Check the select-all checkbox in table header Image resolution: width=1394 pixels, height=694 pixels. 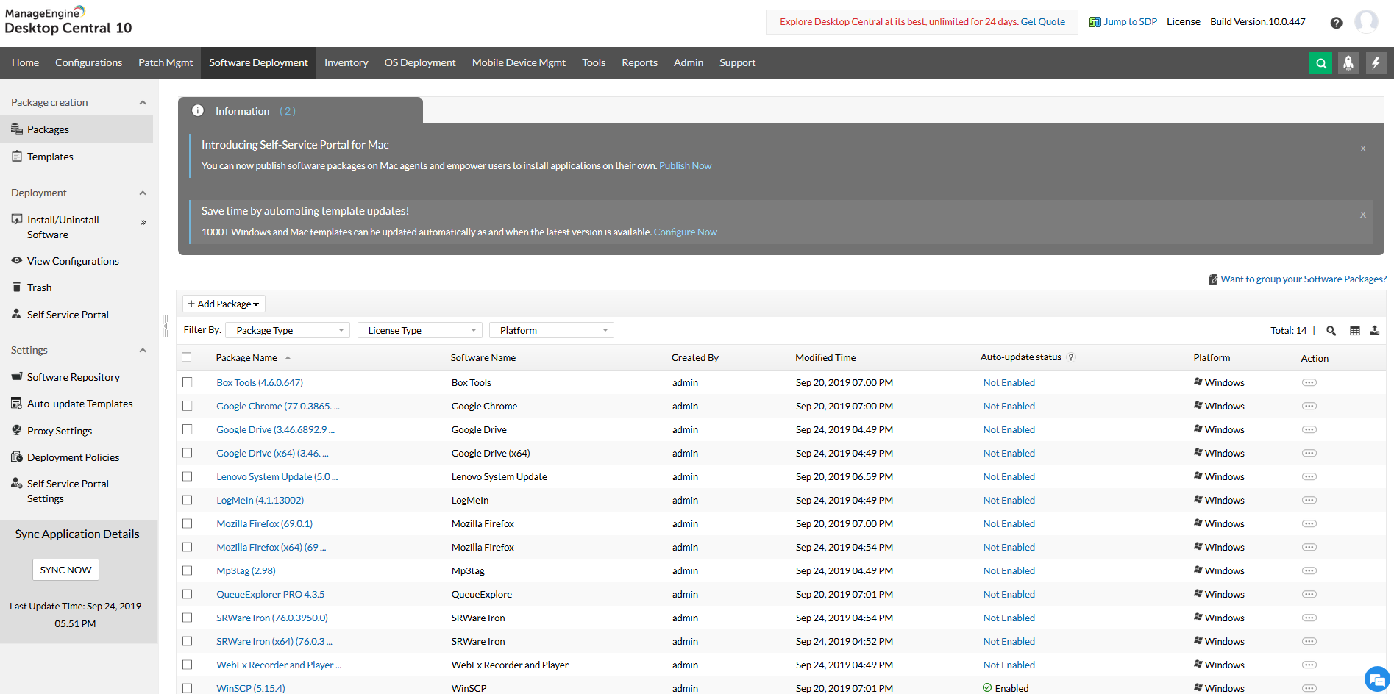(187, 357)
